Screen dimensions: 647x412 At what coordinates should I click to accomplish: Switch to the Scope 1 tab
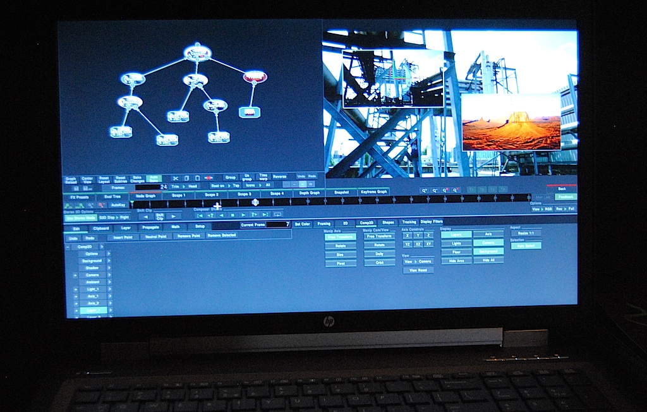coord(178,195)
